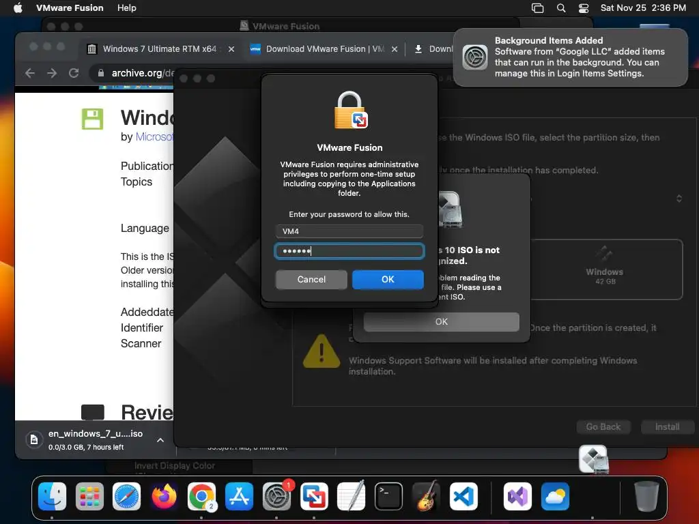The width and height of the screenshot is (699, 524).
Task: Reload the archive.org page
Action: coord(74,73)
